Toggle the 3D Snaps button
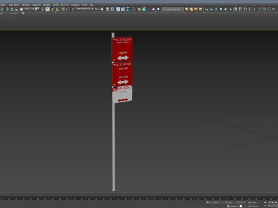The height and width of the screenshot is (208, 278). click(x=53, y=9)
